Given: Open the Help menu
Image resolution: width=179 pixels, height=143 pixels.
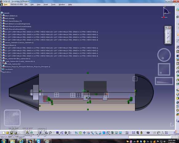Looking at the screenshot, I should (x=70, y=4).
